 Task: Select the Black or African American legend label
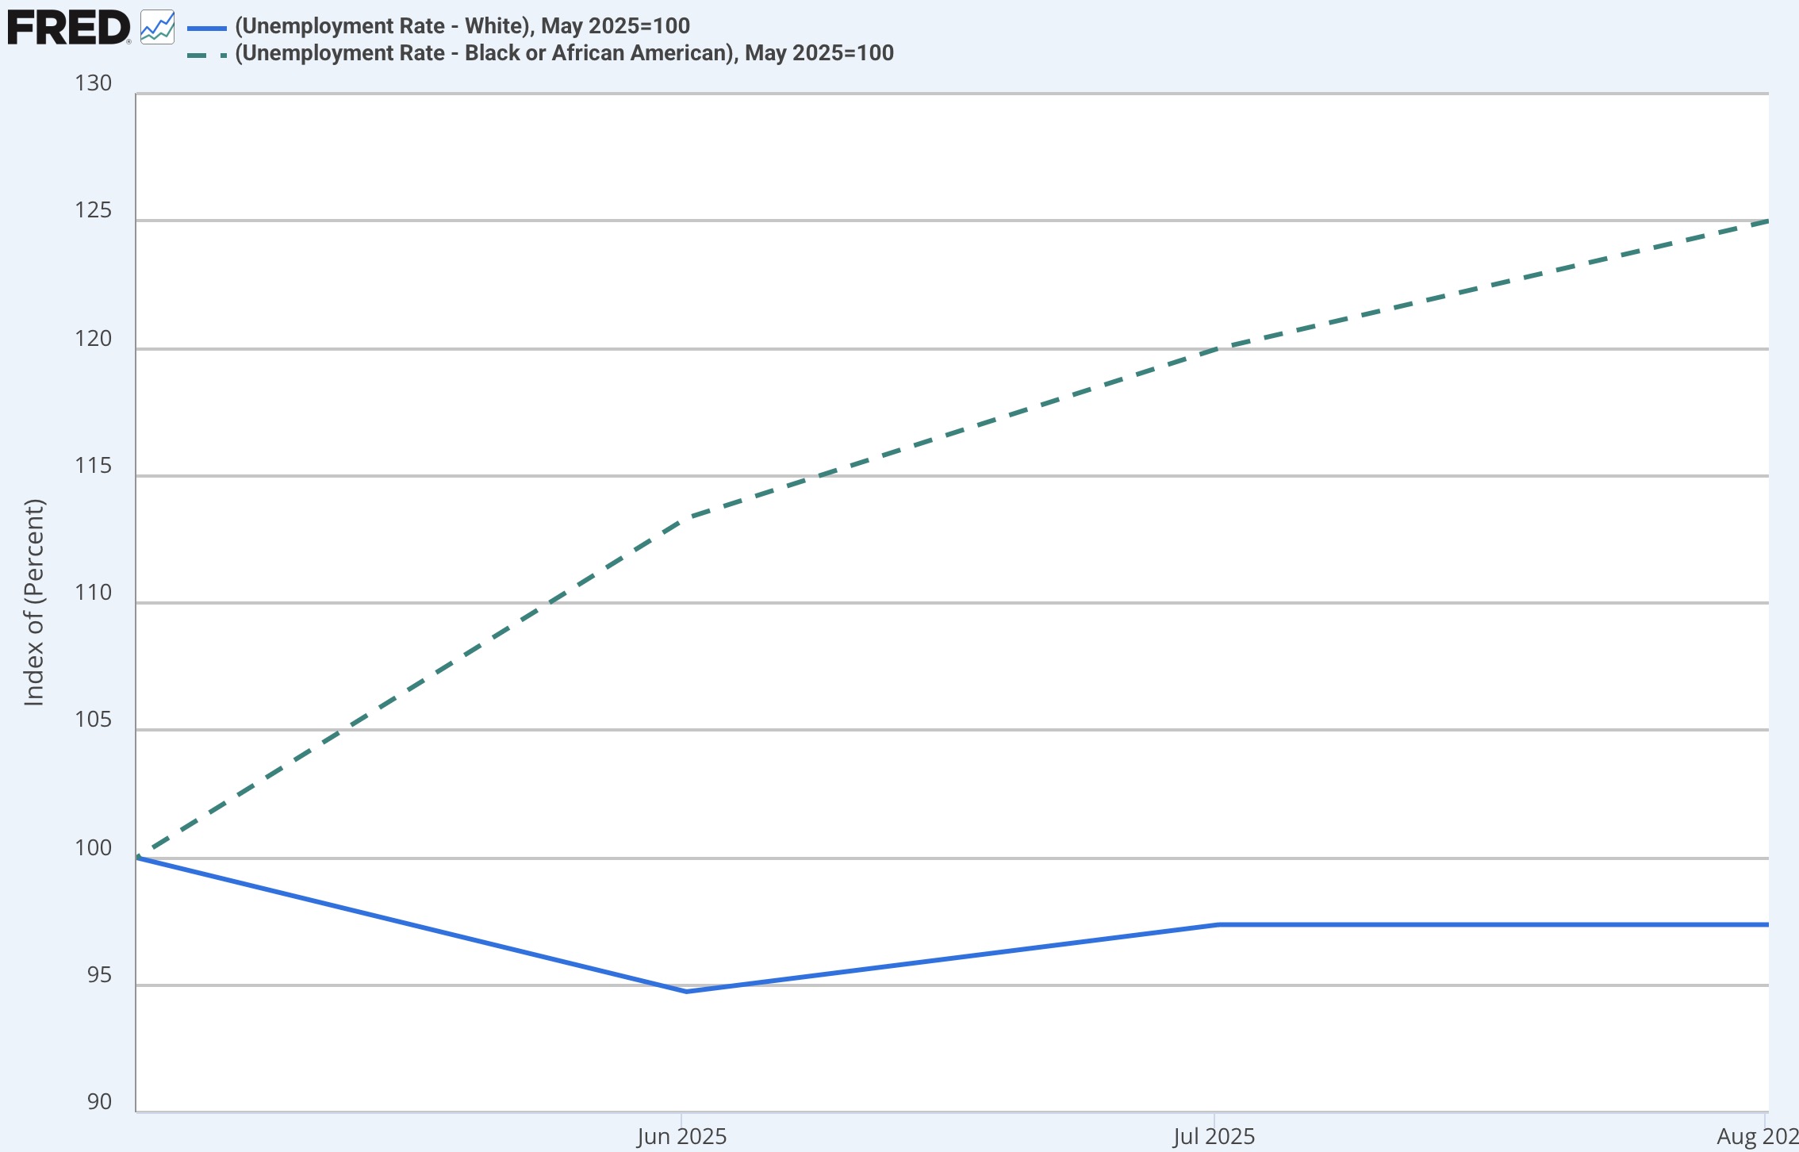click(564, 53)
